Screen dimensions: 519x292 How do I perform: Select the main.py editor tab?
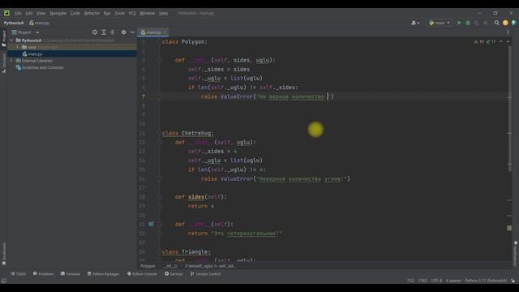(x=153, y=32)
